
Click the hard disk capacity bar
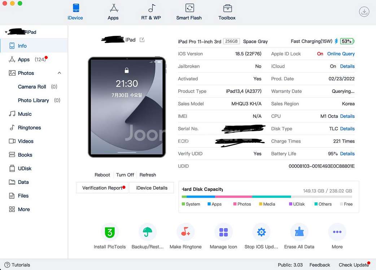[x=267, y=197]
